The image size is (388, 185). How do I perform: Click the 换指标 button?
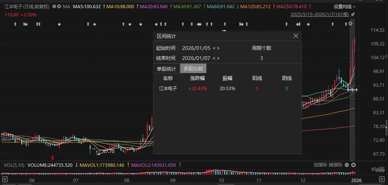(336, 165)
